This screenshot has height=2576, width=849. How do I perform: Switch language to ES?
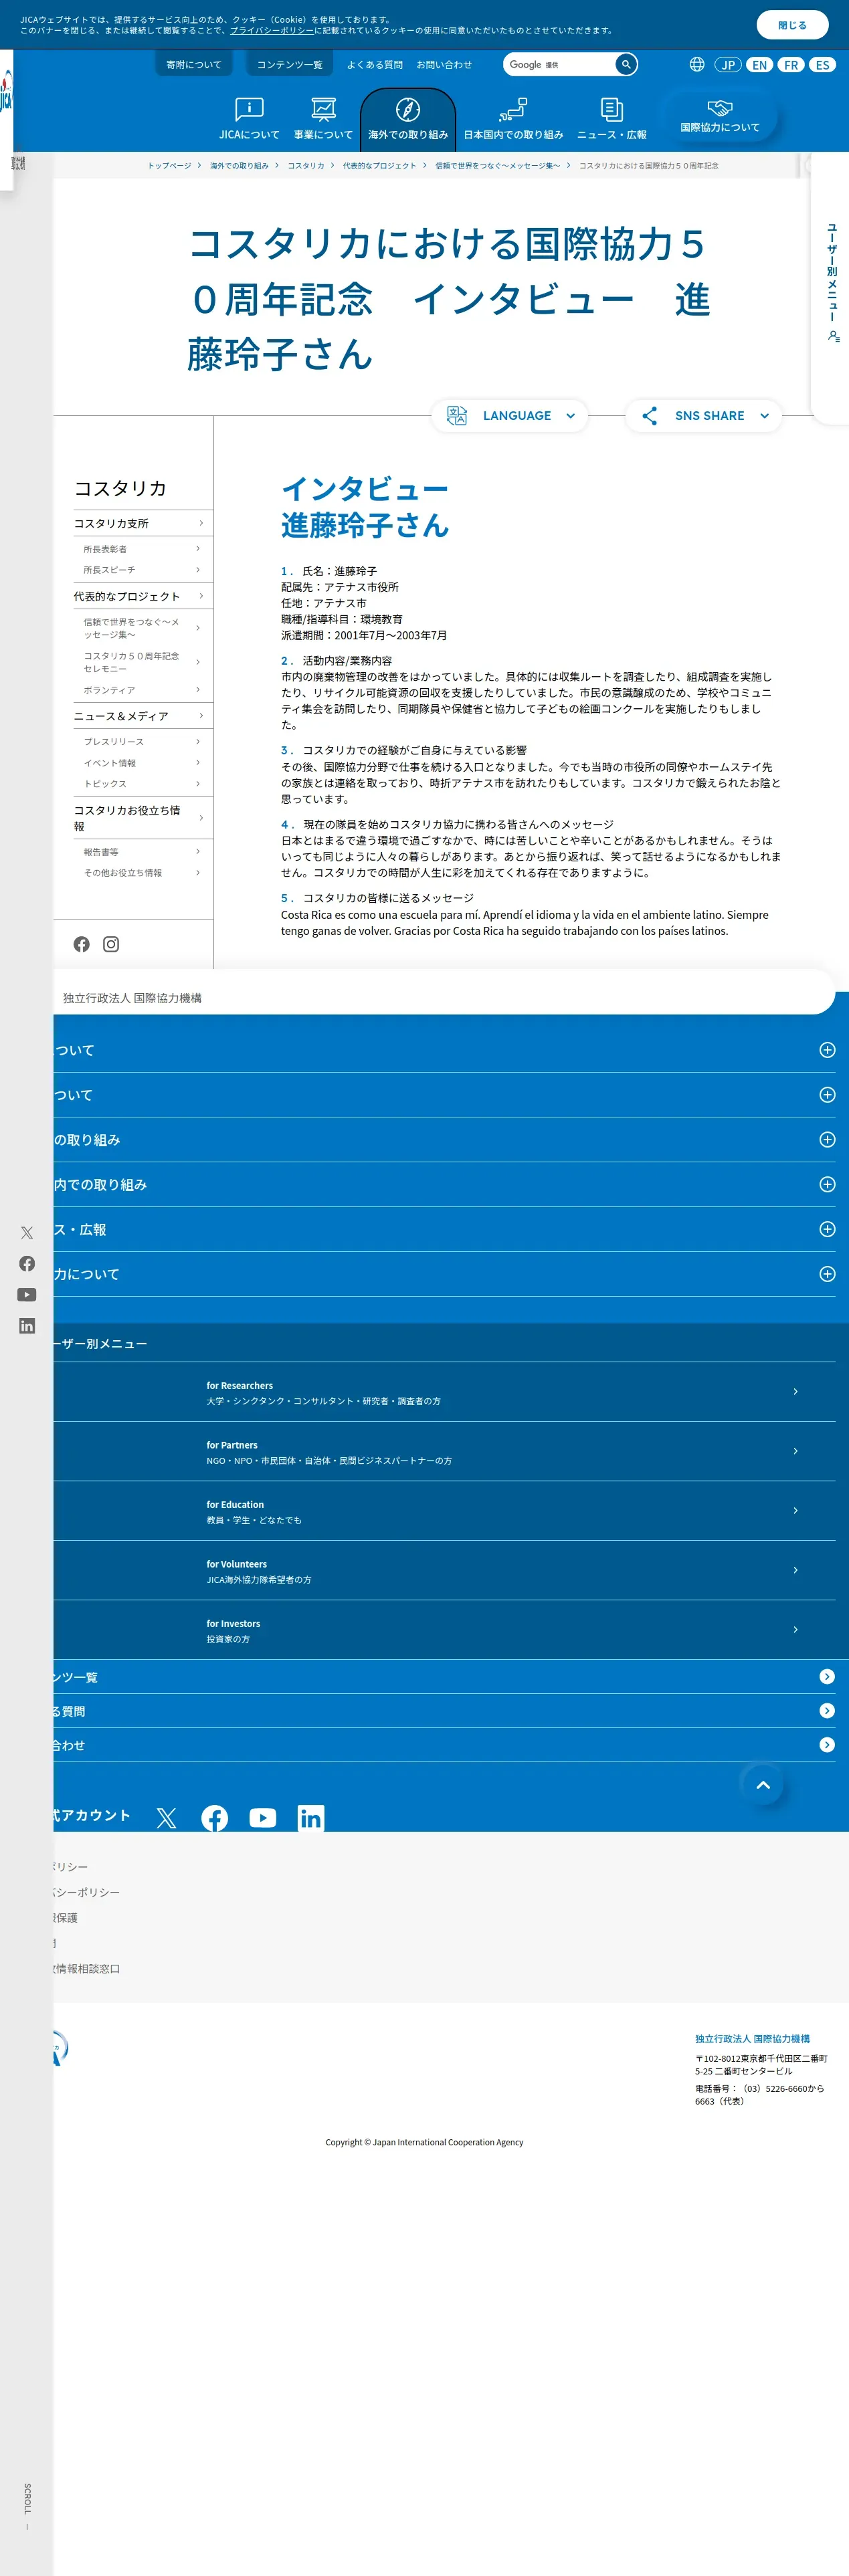pyautogui.click(x=822, y=64)
